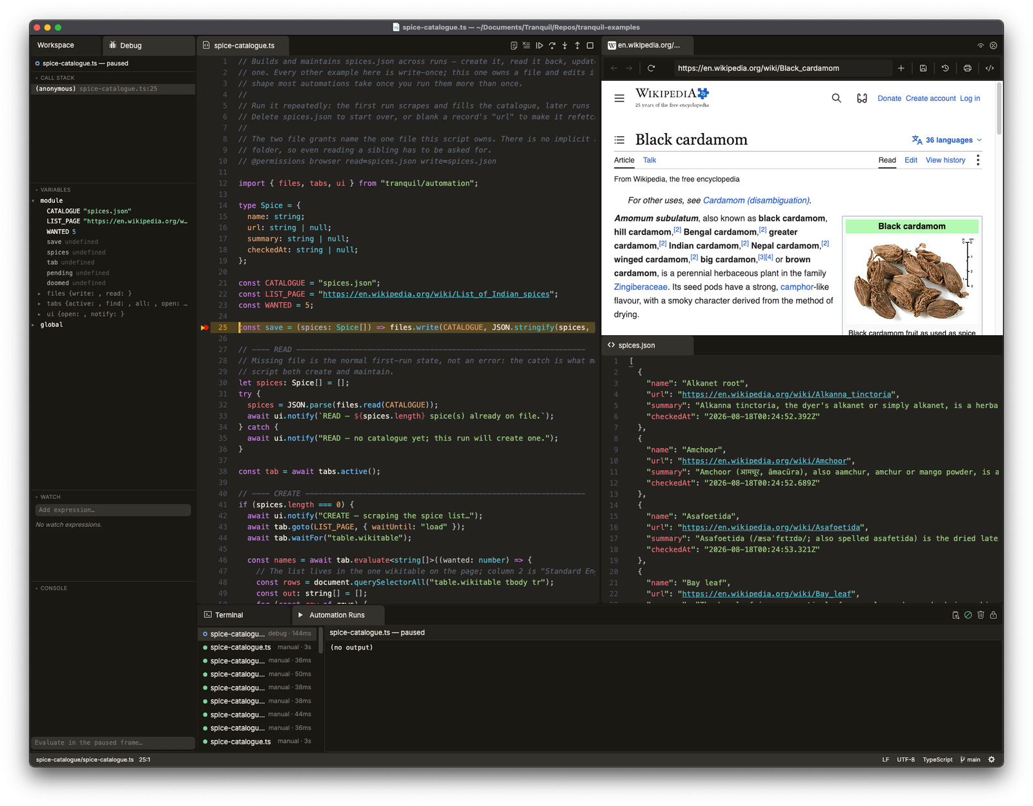
Task: Open the browser history icon
Action: [x=945, y=68]
